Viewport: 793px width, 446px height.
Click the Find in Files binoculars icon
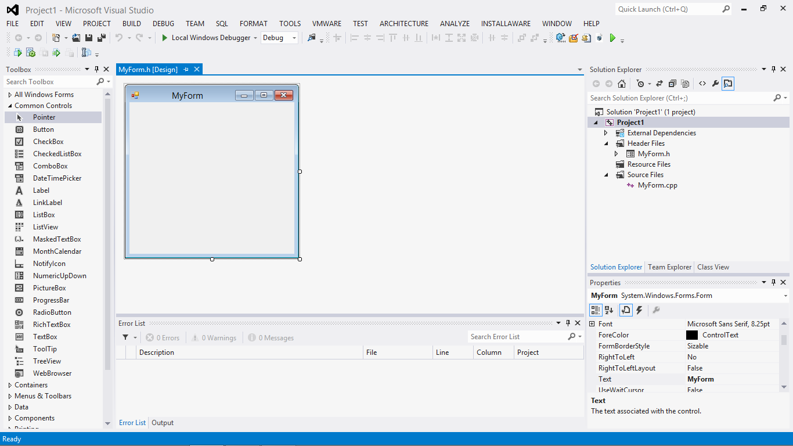click(x=312, y=38)
